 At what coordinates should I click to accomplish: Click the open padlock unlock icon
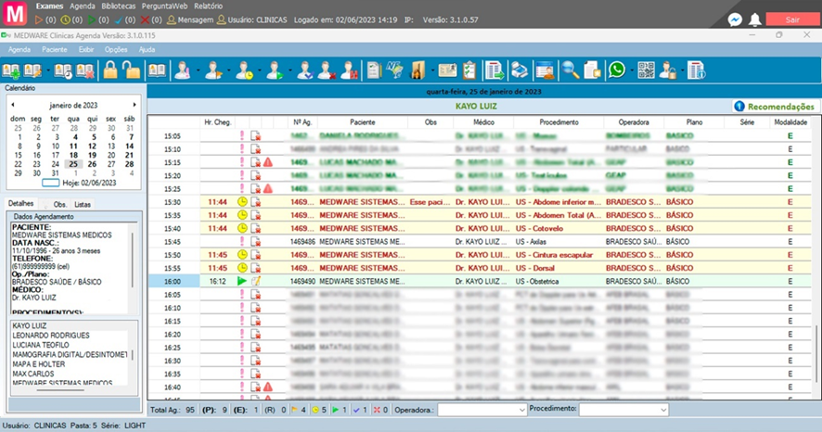(x=131, y=70)
